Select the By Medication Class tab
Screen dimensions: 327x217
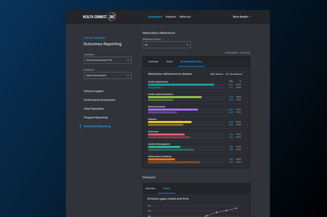(x=191, y=62)
